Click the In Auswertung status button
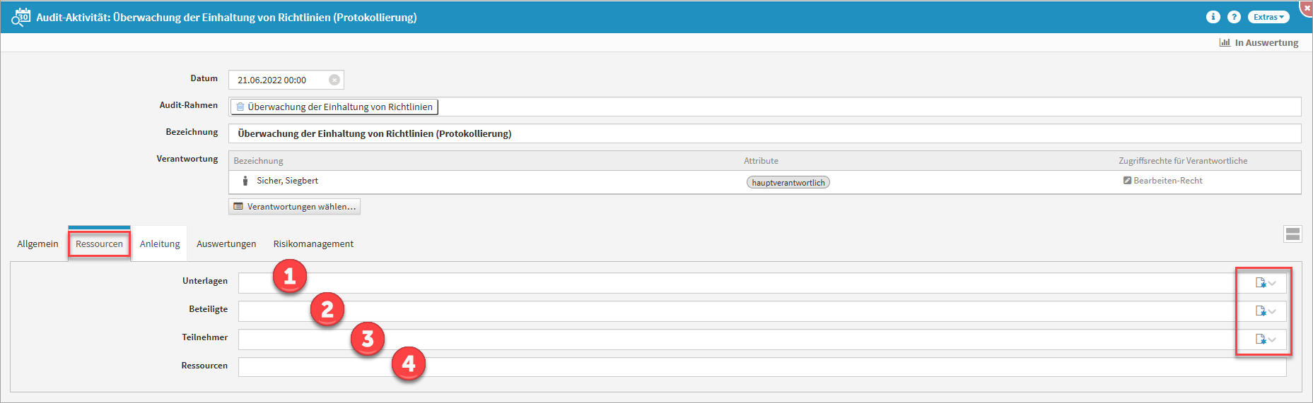 [x=1259, y=43]
